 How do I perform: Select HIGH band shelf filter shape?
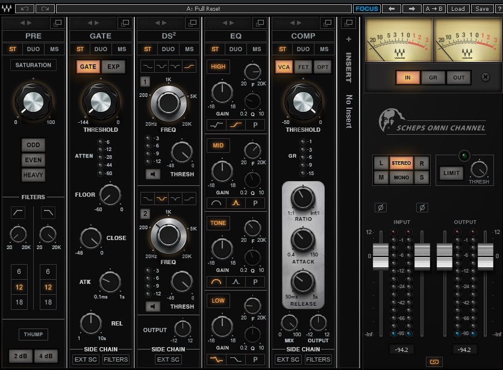tap(236, 125)
